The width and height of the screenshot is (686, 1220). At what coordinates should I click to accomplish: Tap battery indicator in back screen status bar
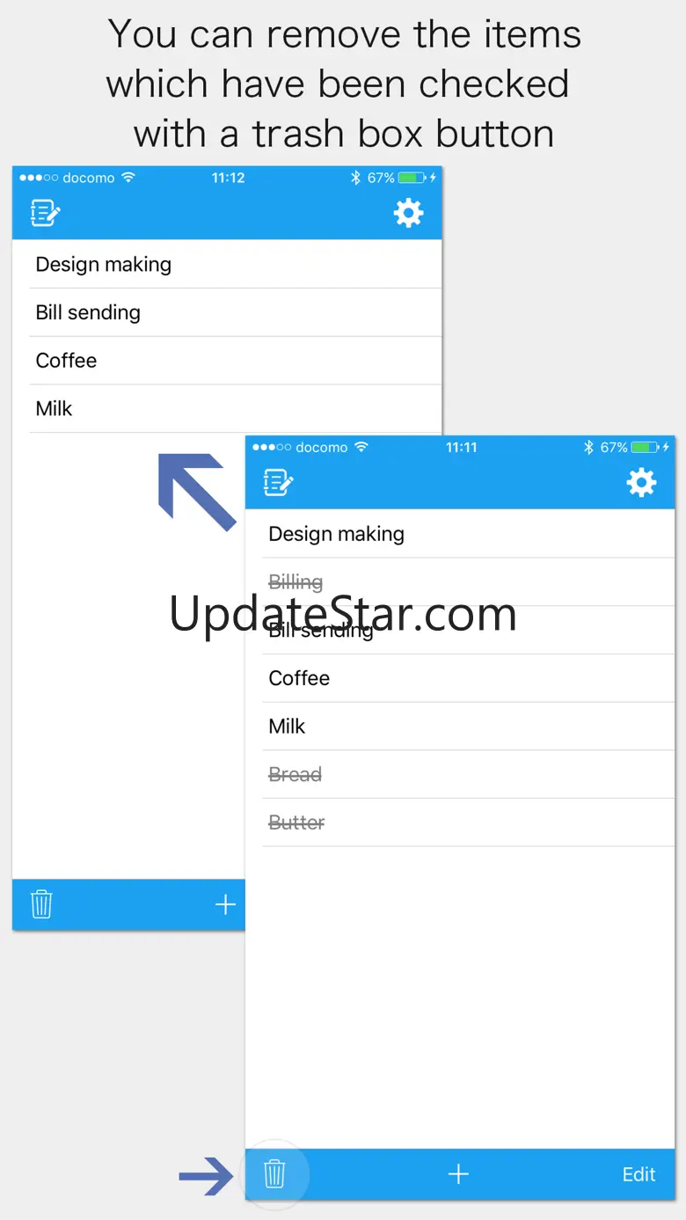412,178
